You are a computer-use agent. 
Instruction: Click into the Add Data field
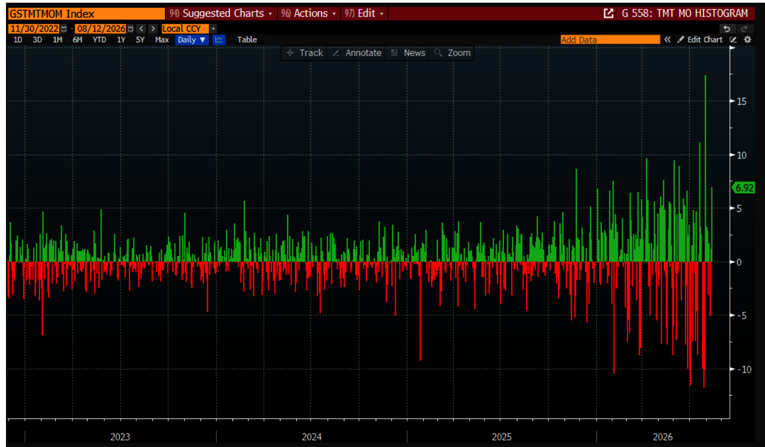click(610, 39)
